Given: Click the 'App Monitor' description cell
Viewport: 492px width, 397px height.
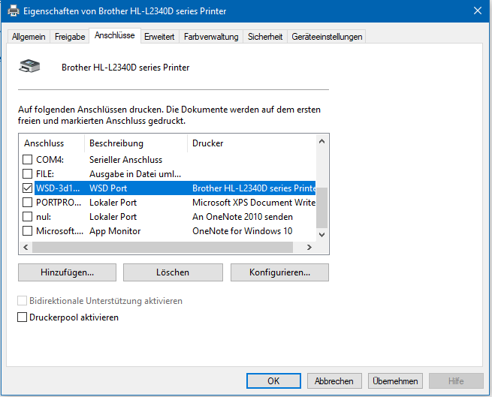Looking at the screenshot, I should coord(115,231).
